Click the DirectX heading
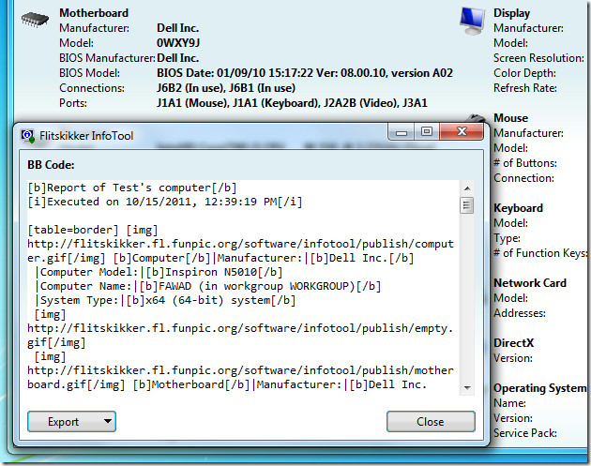The height and width of the screenshot is (466, 591). coord(514,343)
